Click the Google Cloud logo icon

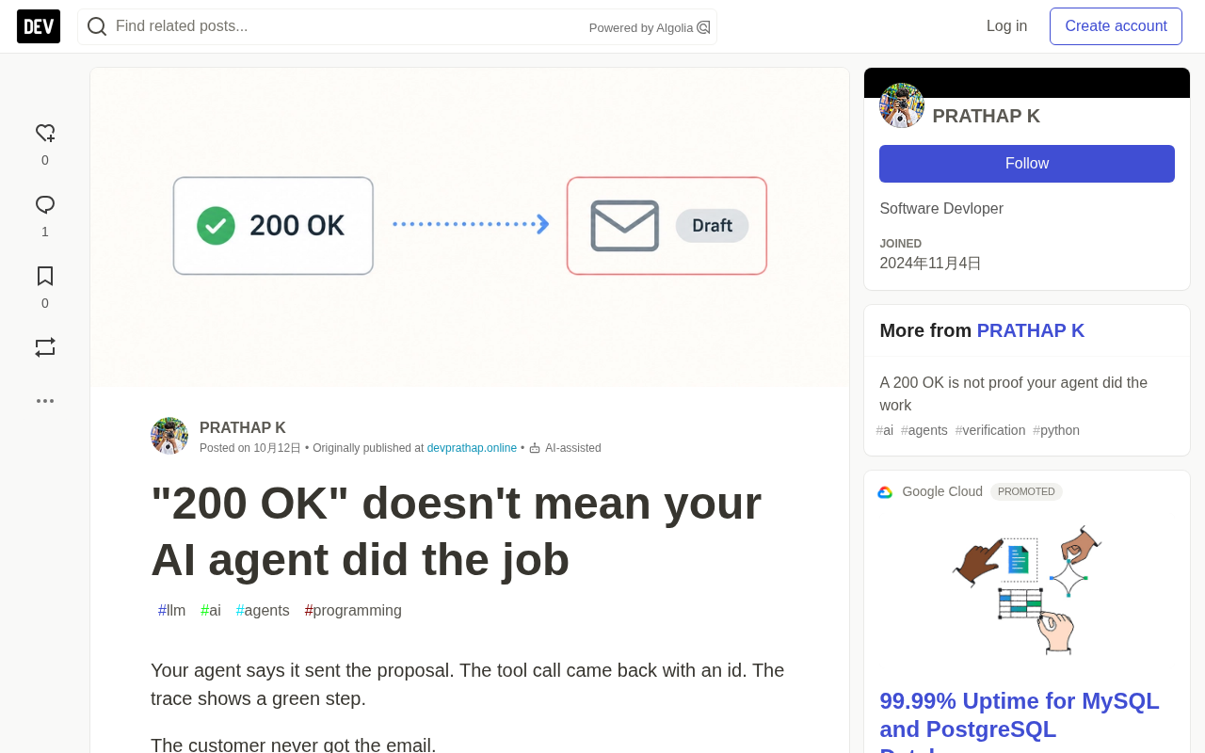(885, 492)
